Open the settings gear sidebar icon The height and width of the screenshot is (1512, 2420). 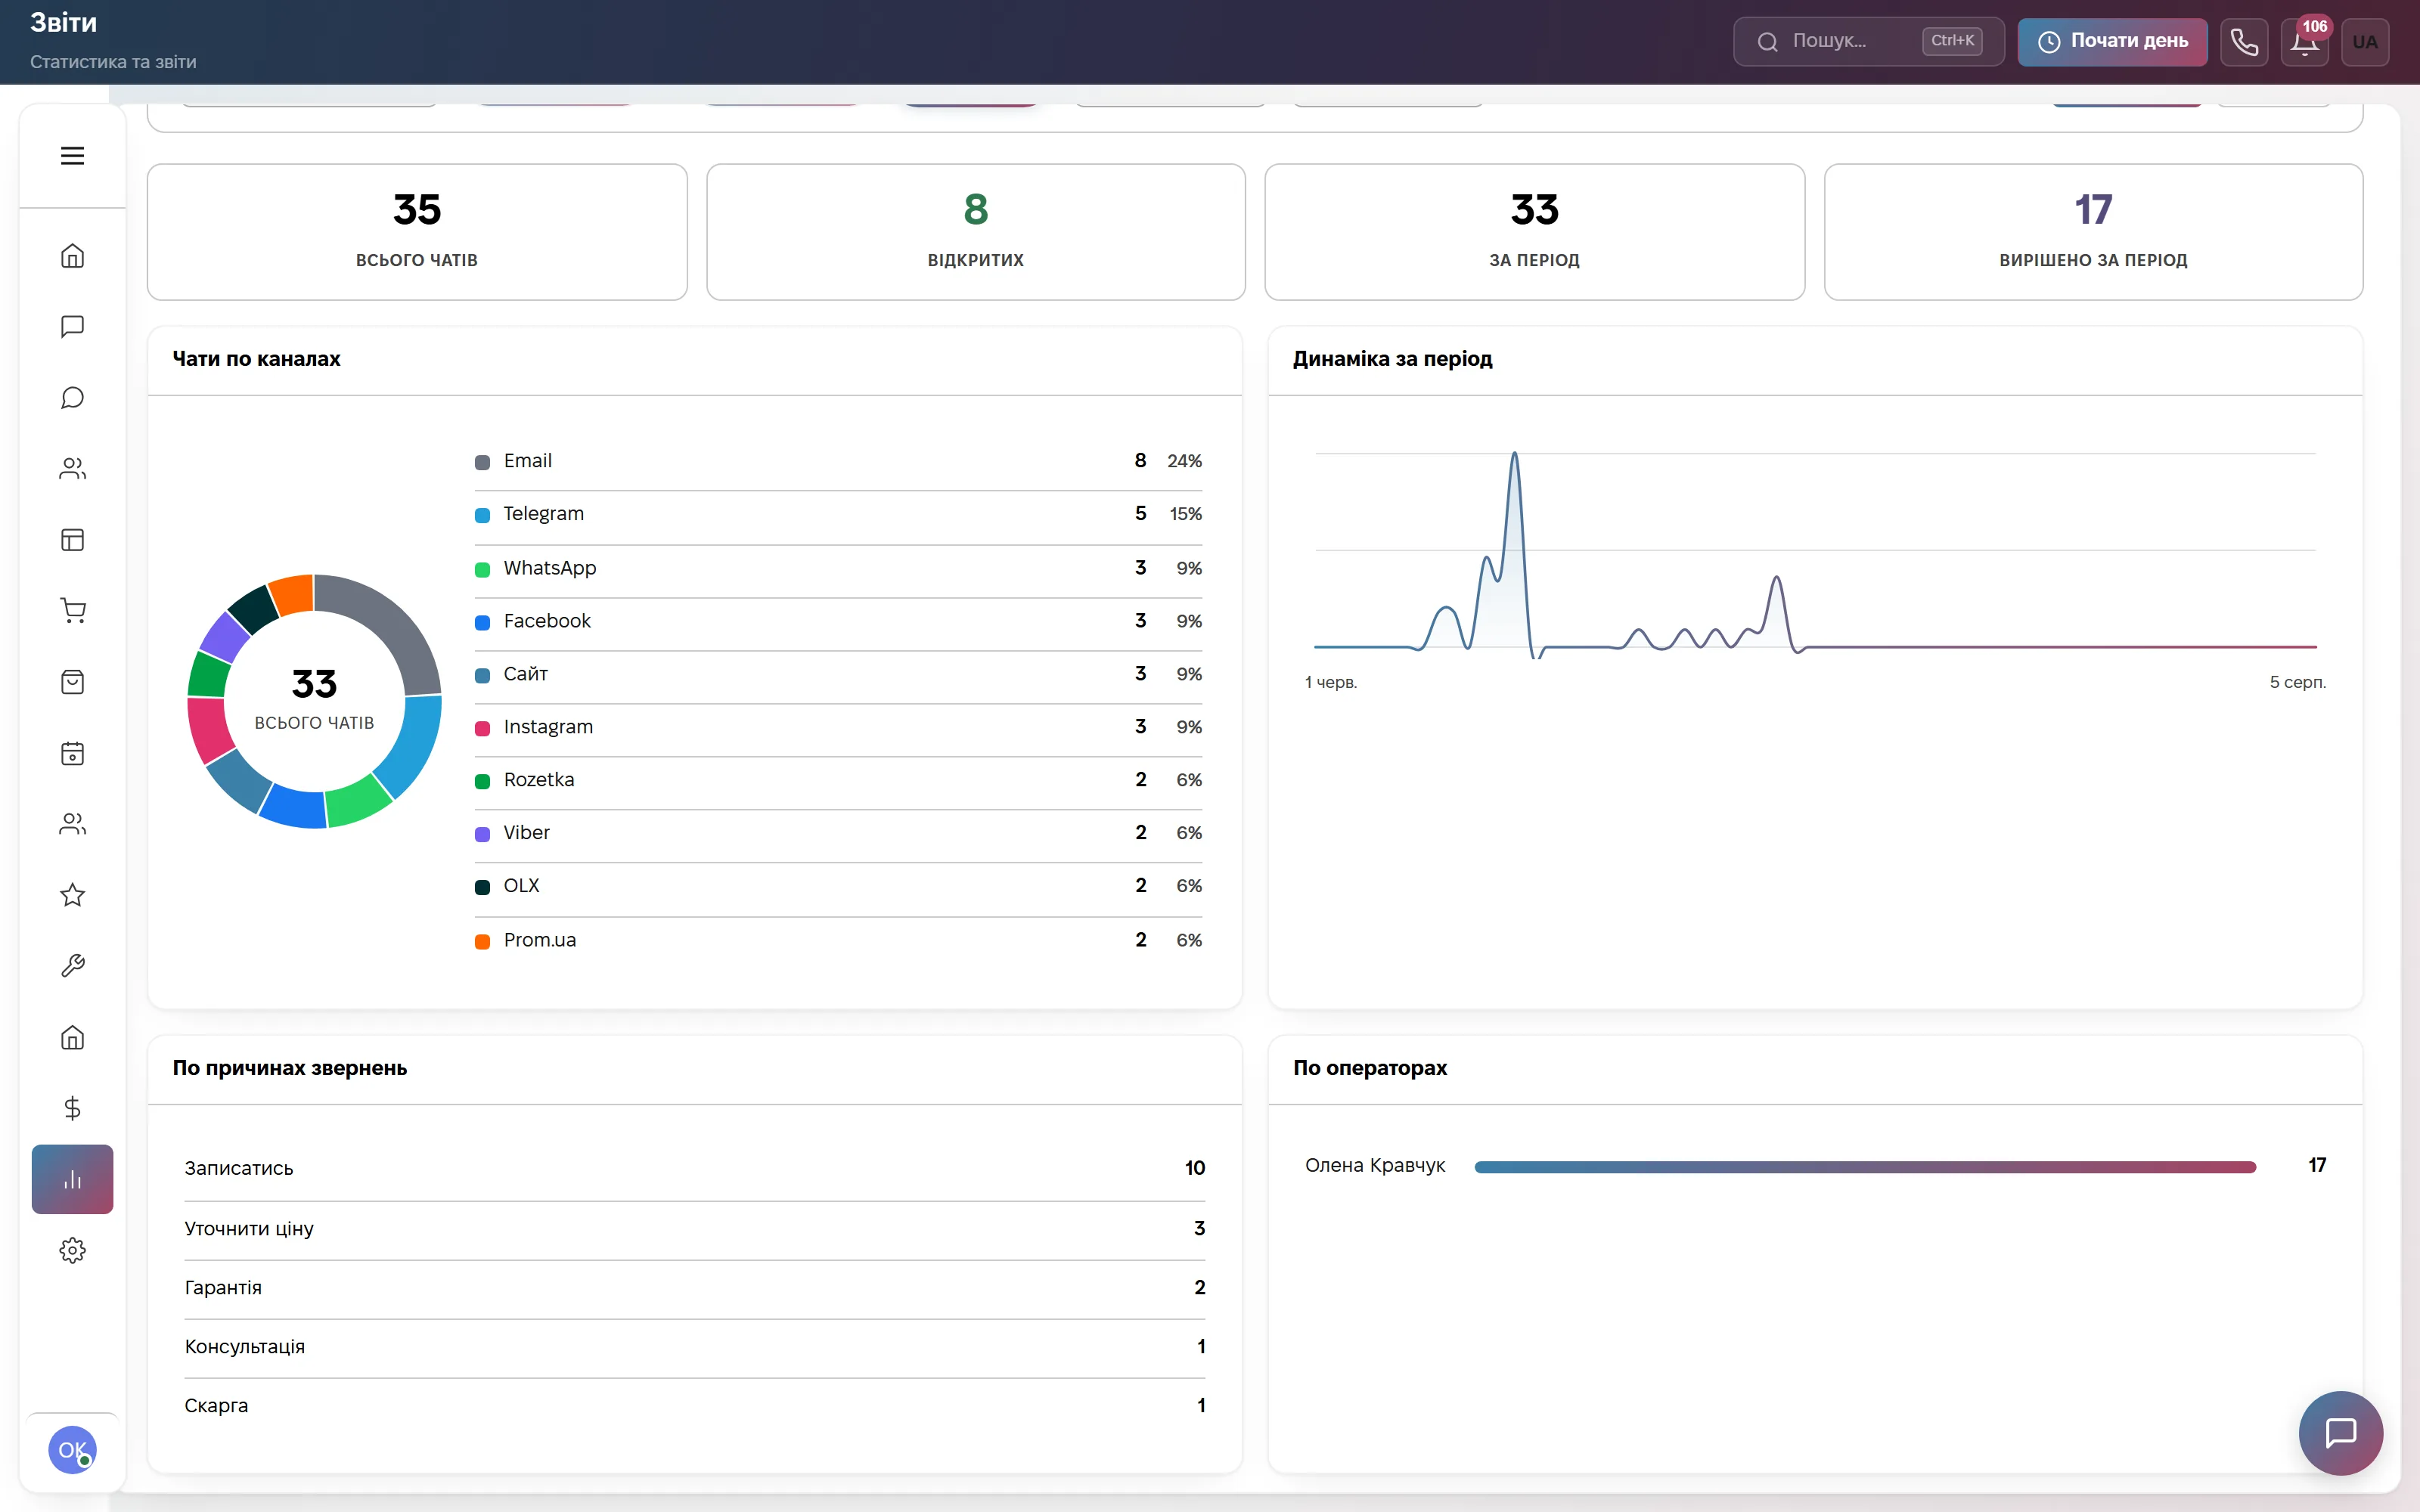pos(72,1250)
